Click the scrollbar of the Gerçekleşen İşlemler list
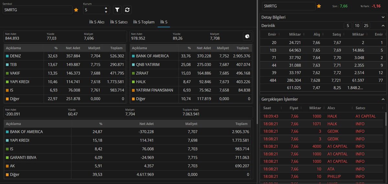388x184 pixels. tap(385, 119)
